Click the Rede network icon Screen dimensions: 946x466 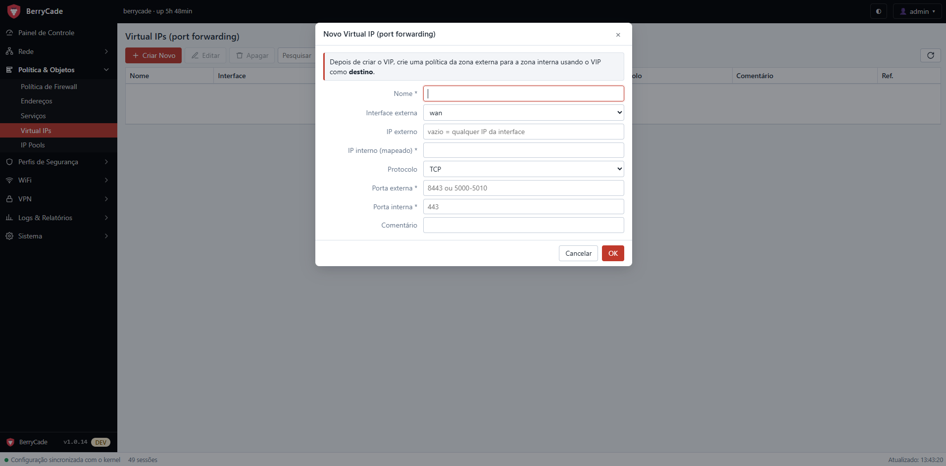(9, 51)
